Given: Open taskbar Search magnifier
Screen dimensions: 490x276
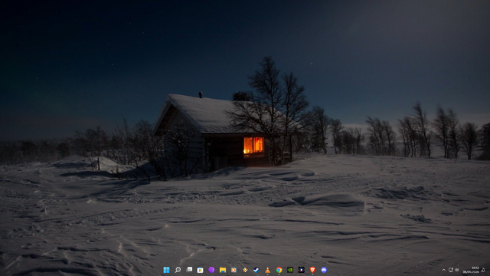Looking at the screenshot, I should pos(178,270).
